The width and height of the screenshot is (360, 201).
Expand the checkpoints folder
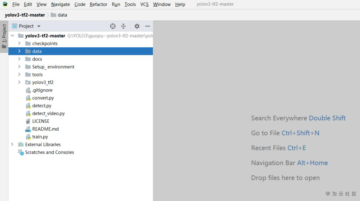pos(19,44)
